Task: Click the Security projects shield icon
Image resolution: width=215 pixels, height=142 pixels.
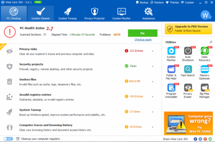Action: click(9, 67)
